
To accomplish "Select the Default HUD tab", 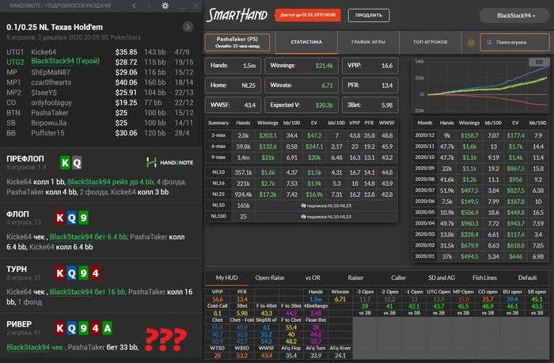I will [528, 278].
